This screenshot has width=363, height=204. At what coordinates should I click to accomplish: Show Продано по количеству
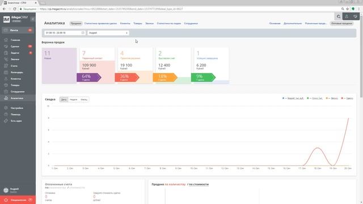pos(175,184)
